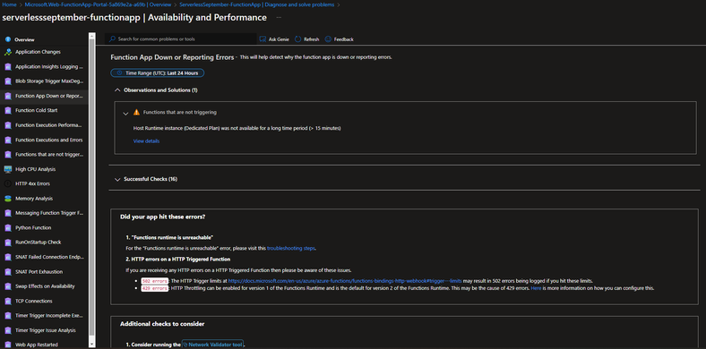Select Python Function in sidebar

[33, 227]
